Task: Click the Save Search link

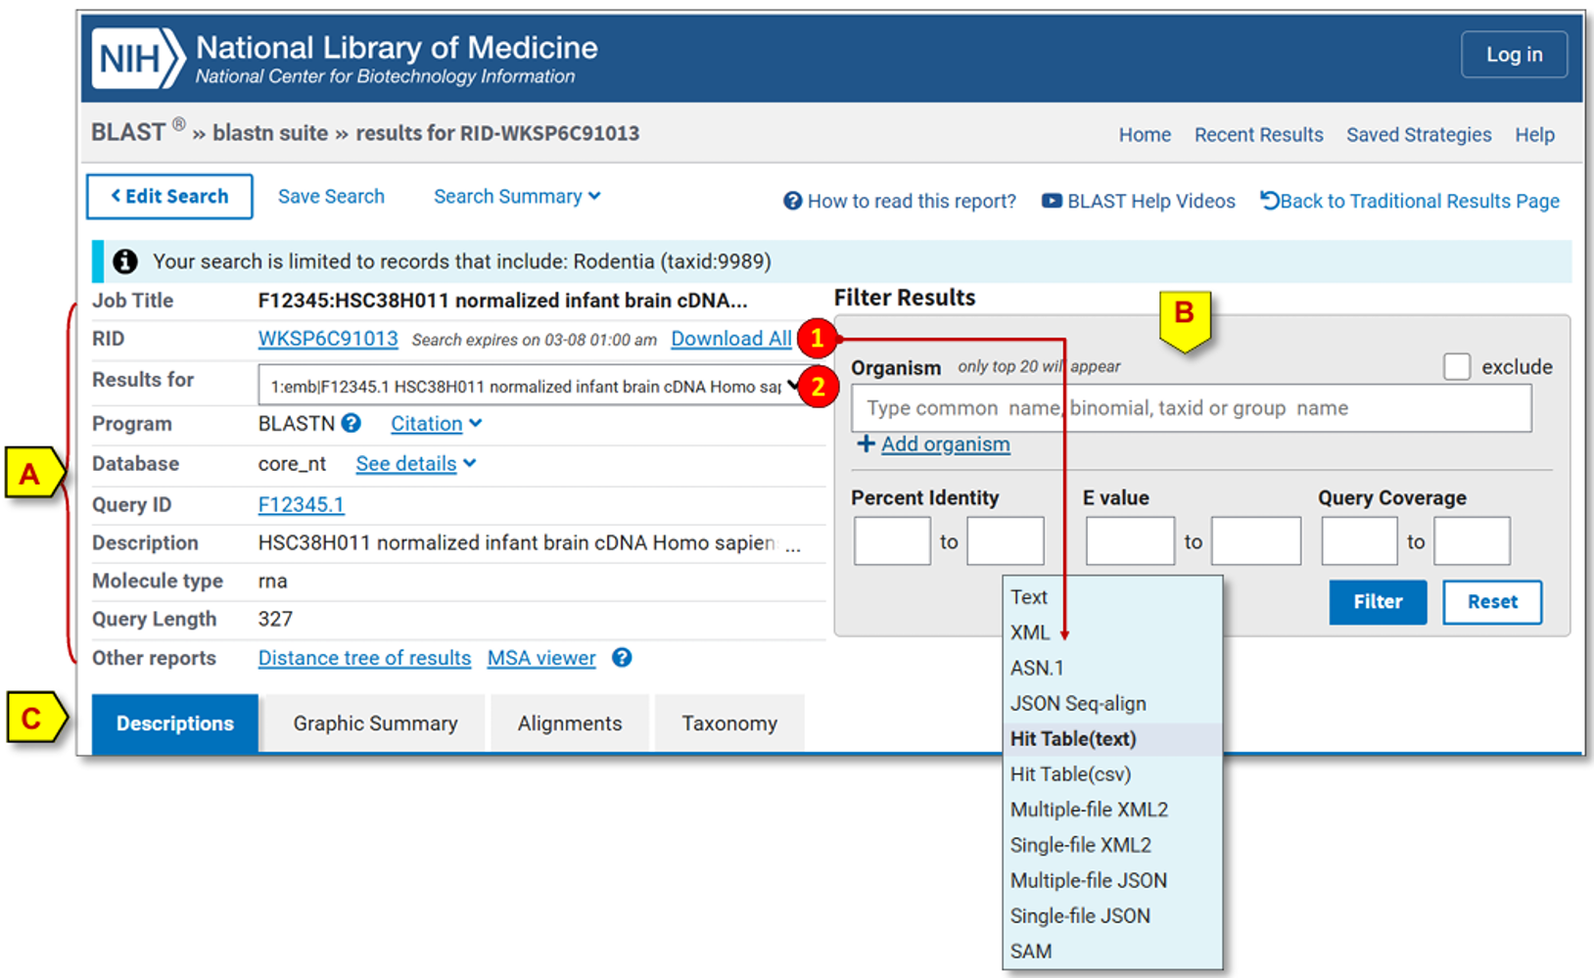Action: pyautogui.click(x=331, y=197)
